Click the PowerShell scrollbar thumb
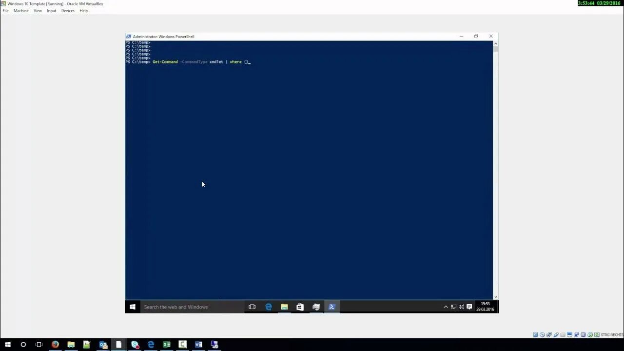The height and width of the screenshot is (351, 624). [495, 48]
